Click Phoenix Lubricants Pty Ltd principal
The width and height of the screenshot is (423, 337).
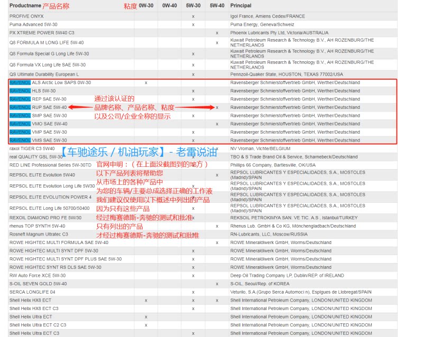tap(279, 33)
